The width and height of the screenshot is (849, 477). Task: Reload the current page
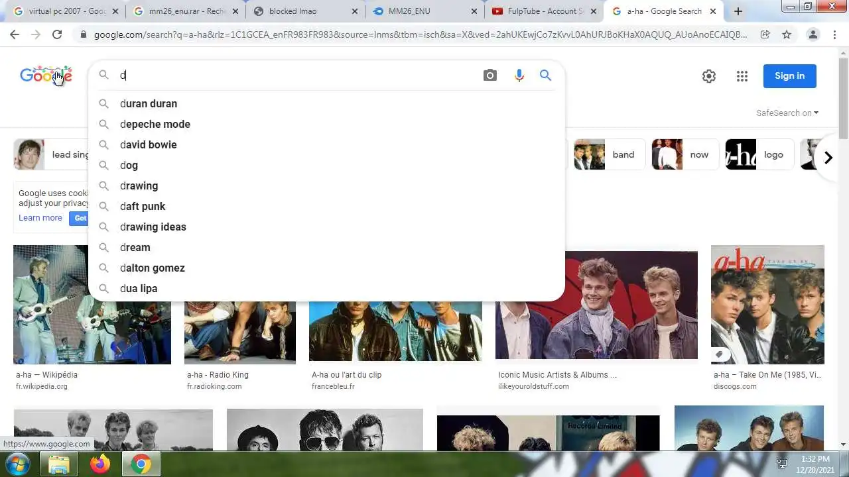pos(57,34)
